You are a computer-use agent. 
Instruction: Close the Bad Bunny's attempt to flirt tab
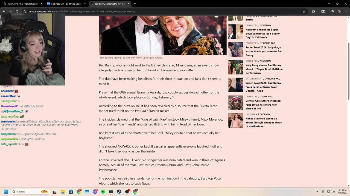[128, 4]
